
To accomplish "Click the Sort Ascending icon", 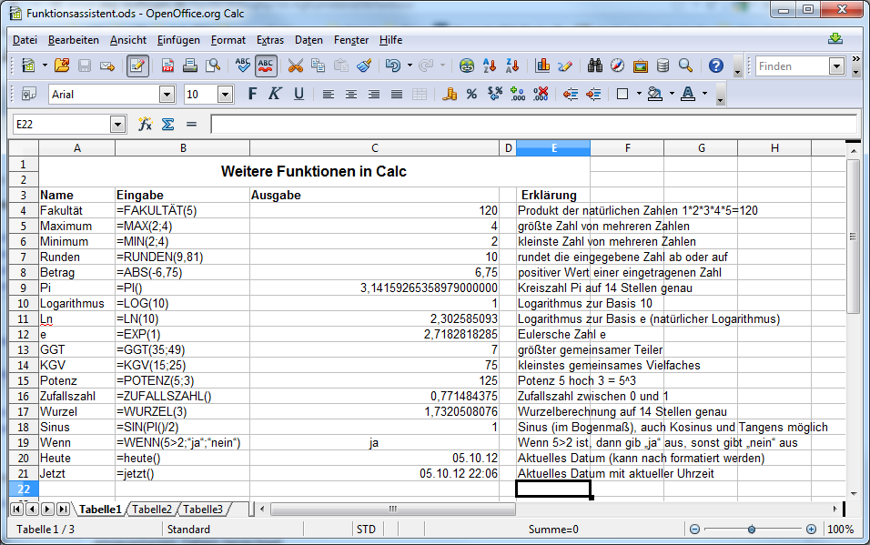I will 490,66.
